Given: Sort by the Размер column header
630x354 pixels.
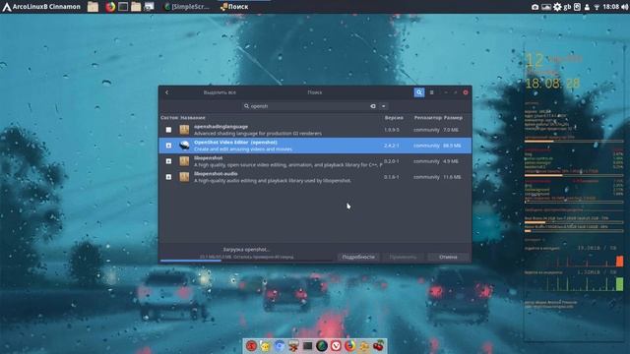Looking at the screenshot, I should 453,118.
